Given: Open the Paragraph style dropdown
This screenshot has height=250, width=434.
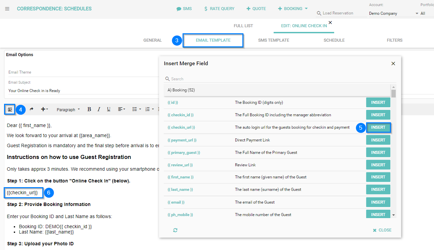Looking at the screenshot, I should (x=68, y=110).
